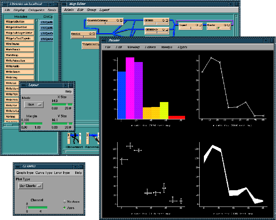Click the Legend module's round icon

tap(196, 25)
